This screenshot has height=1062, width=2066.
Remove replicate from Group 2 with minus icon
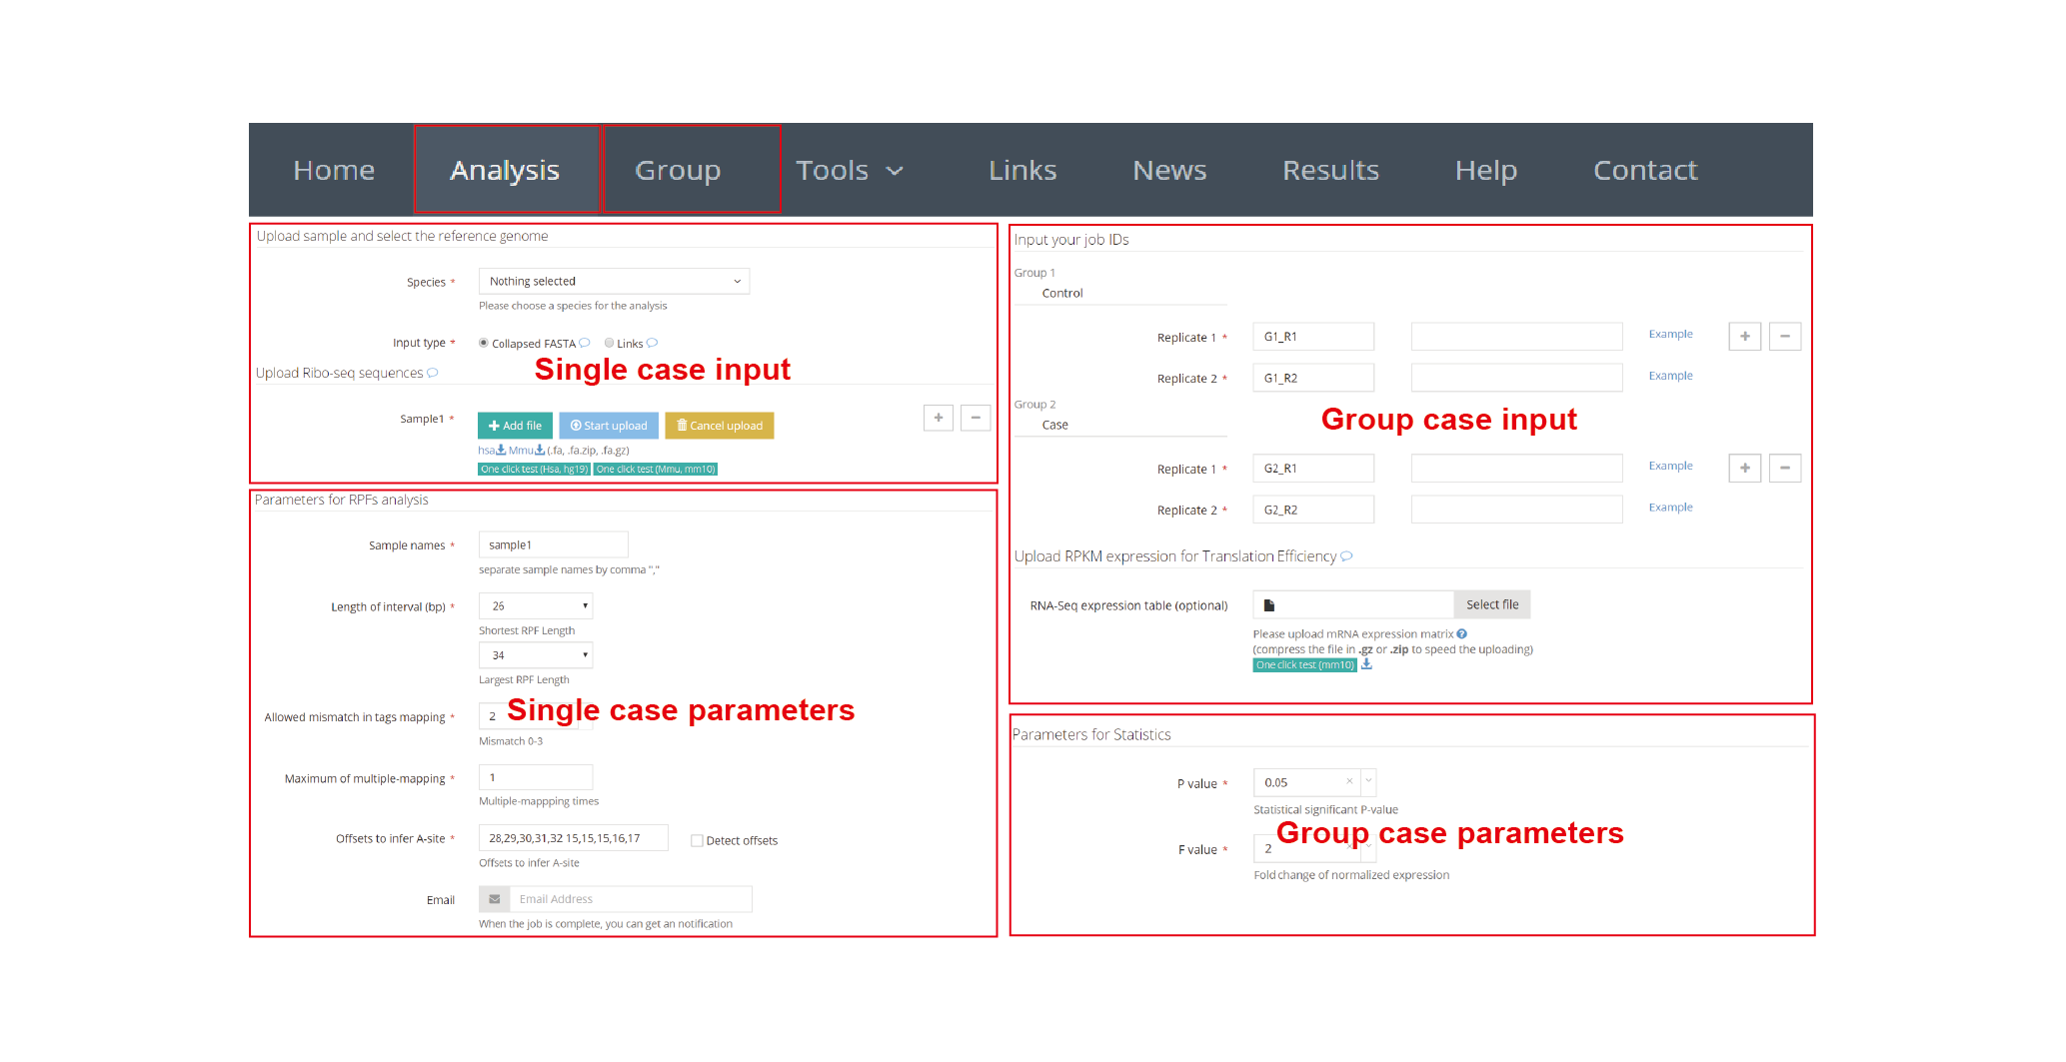click(1785, 469)
